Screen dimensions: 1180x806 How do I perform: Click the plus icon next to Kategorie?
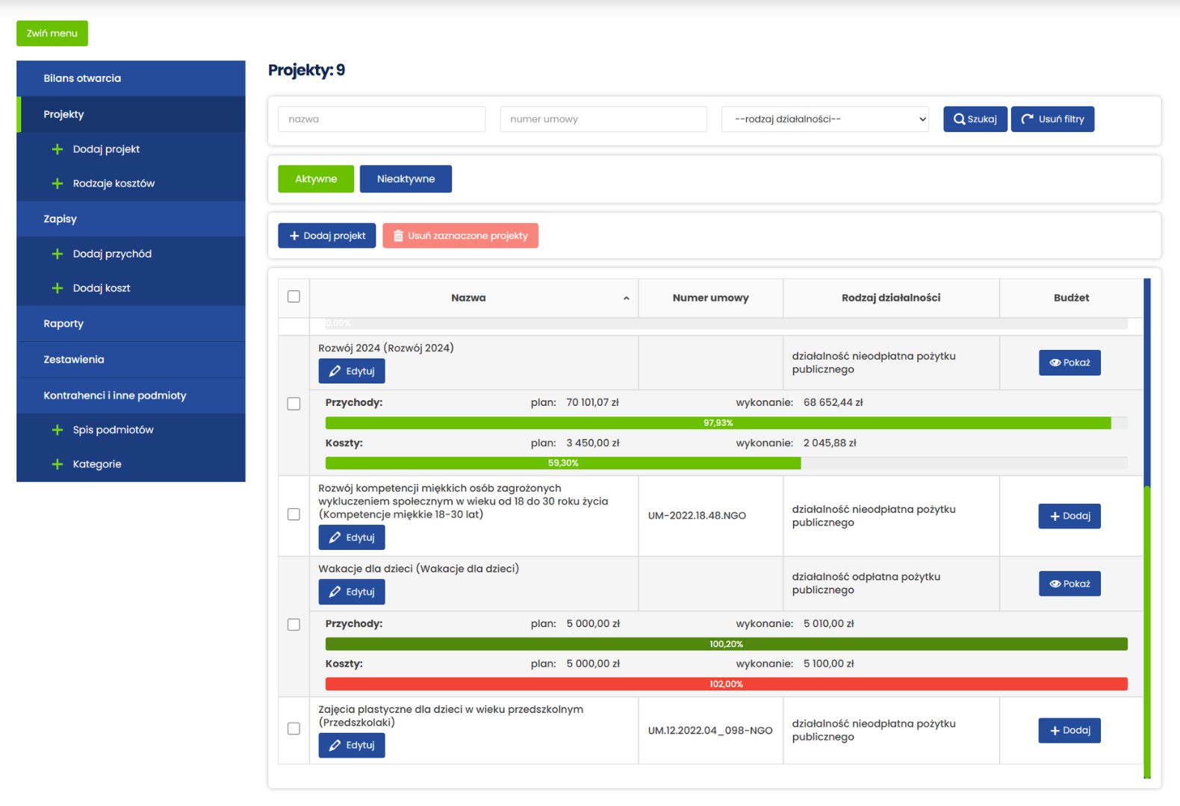click(58, 464)
